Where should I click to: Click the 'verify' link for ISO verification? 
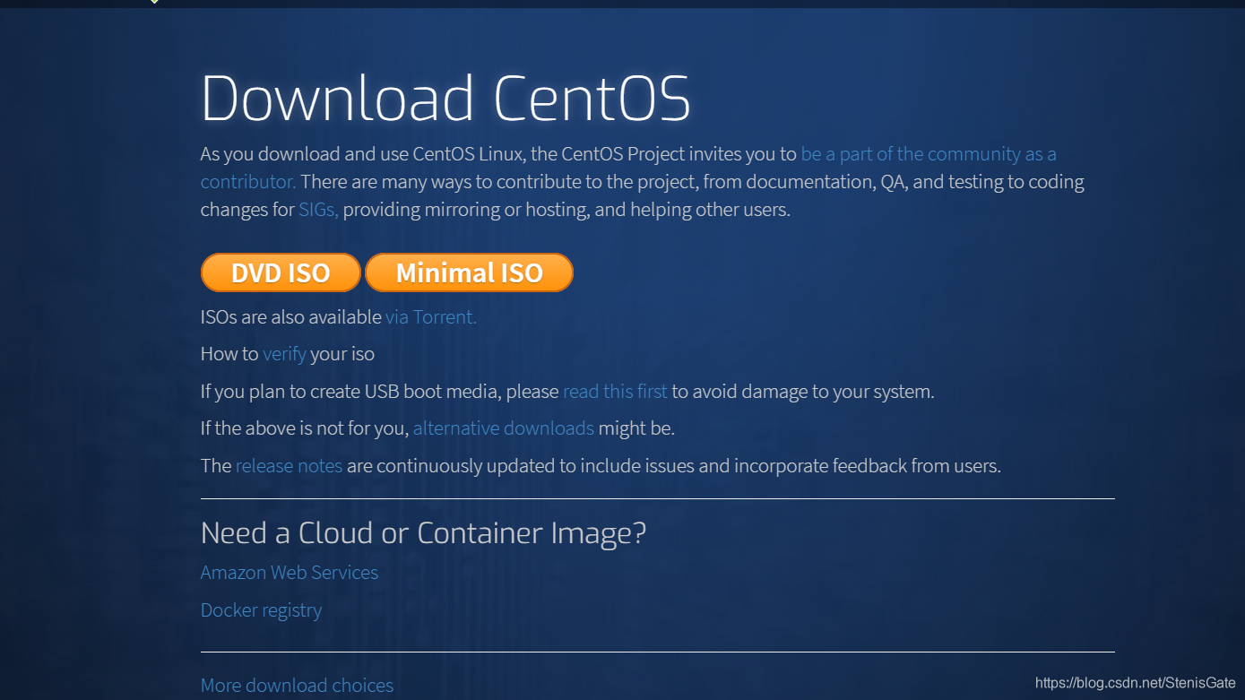[284, 353]
